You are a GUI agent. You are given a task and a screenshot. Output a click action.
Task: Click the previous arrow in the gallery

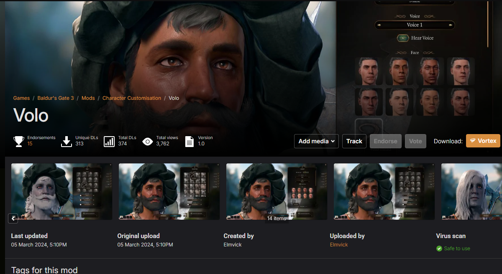[x=13, y=218]
